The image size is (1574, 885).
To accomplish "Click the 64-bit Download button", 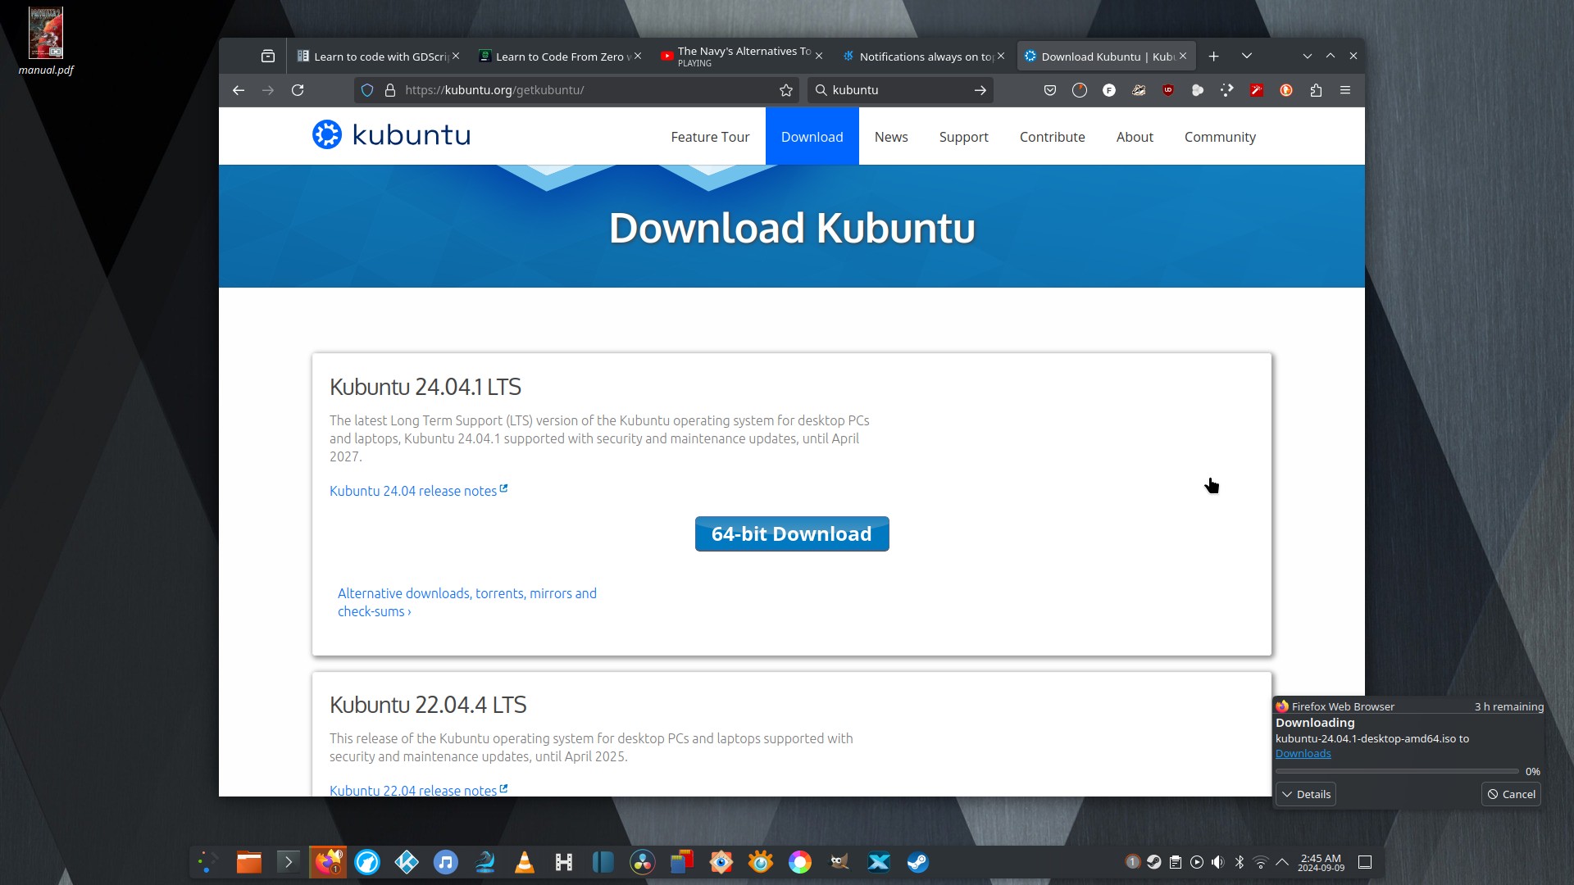I will [792, 533].
